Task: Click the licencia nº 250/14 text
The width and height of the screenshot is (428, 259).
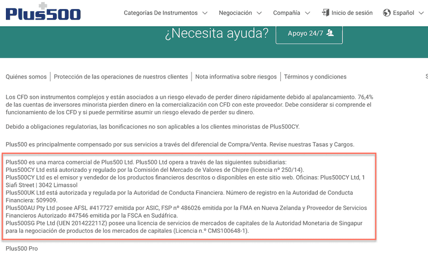Action: tap(277, 170)
